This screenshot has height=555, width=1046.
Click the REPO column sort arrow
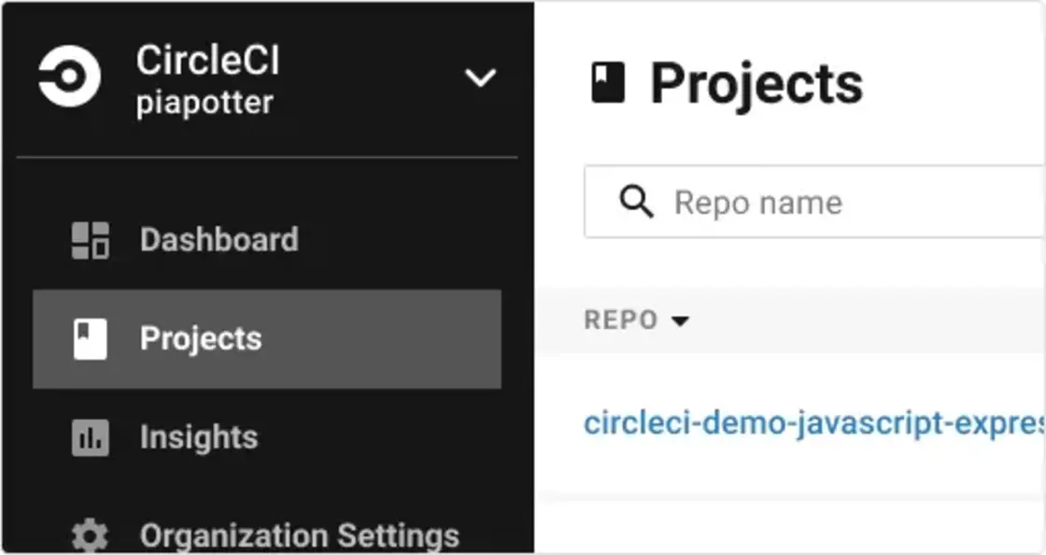(x=680, y=321)
